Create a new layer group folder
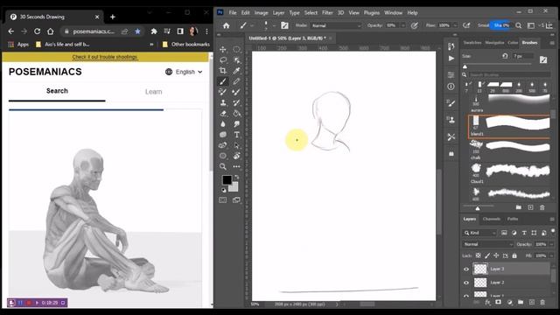Viewport: 560px width, 315px height. click(x=521, y=302)
